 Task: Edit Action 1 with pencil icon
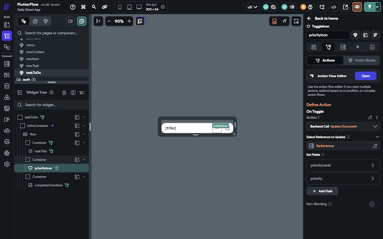click(x=370, y=117)
